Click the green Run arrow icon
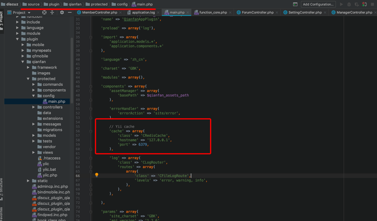The width and height of the screenshot is (377, 221). pyautogui.click(x=341, y=4)
